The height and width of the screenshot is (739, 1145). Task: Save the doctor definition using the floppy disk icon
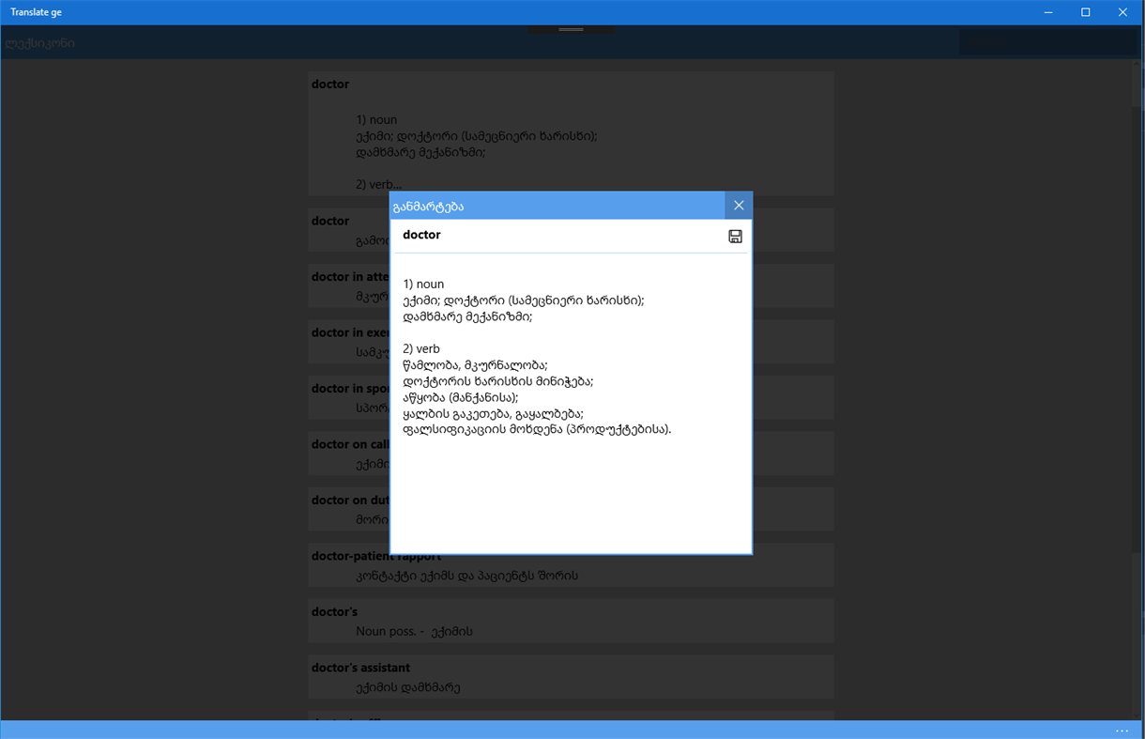[735, 236]
